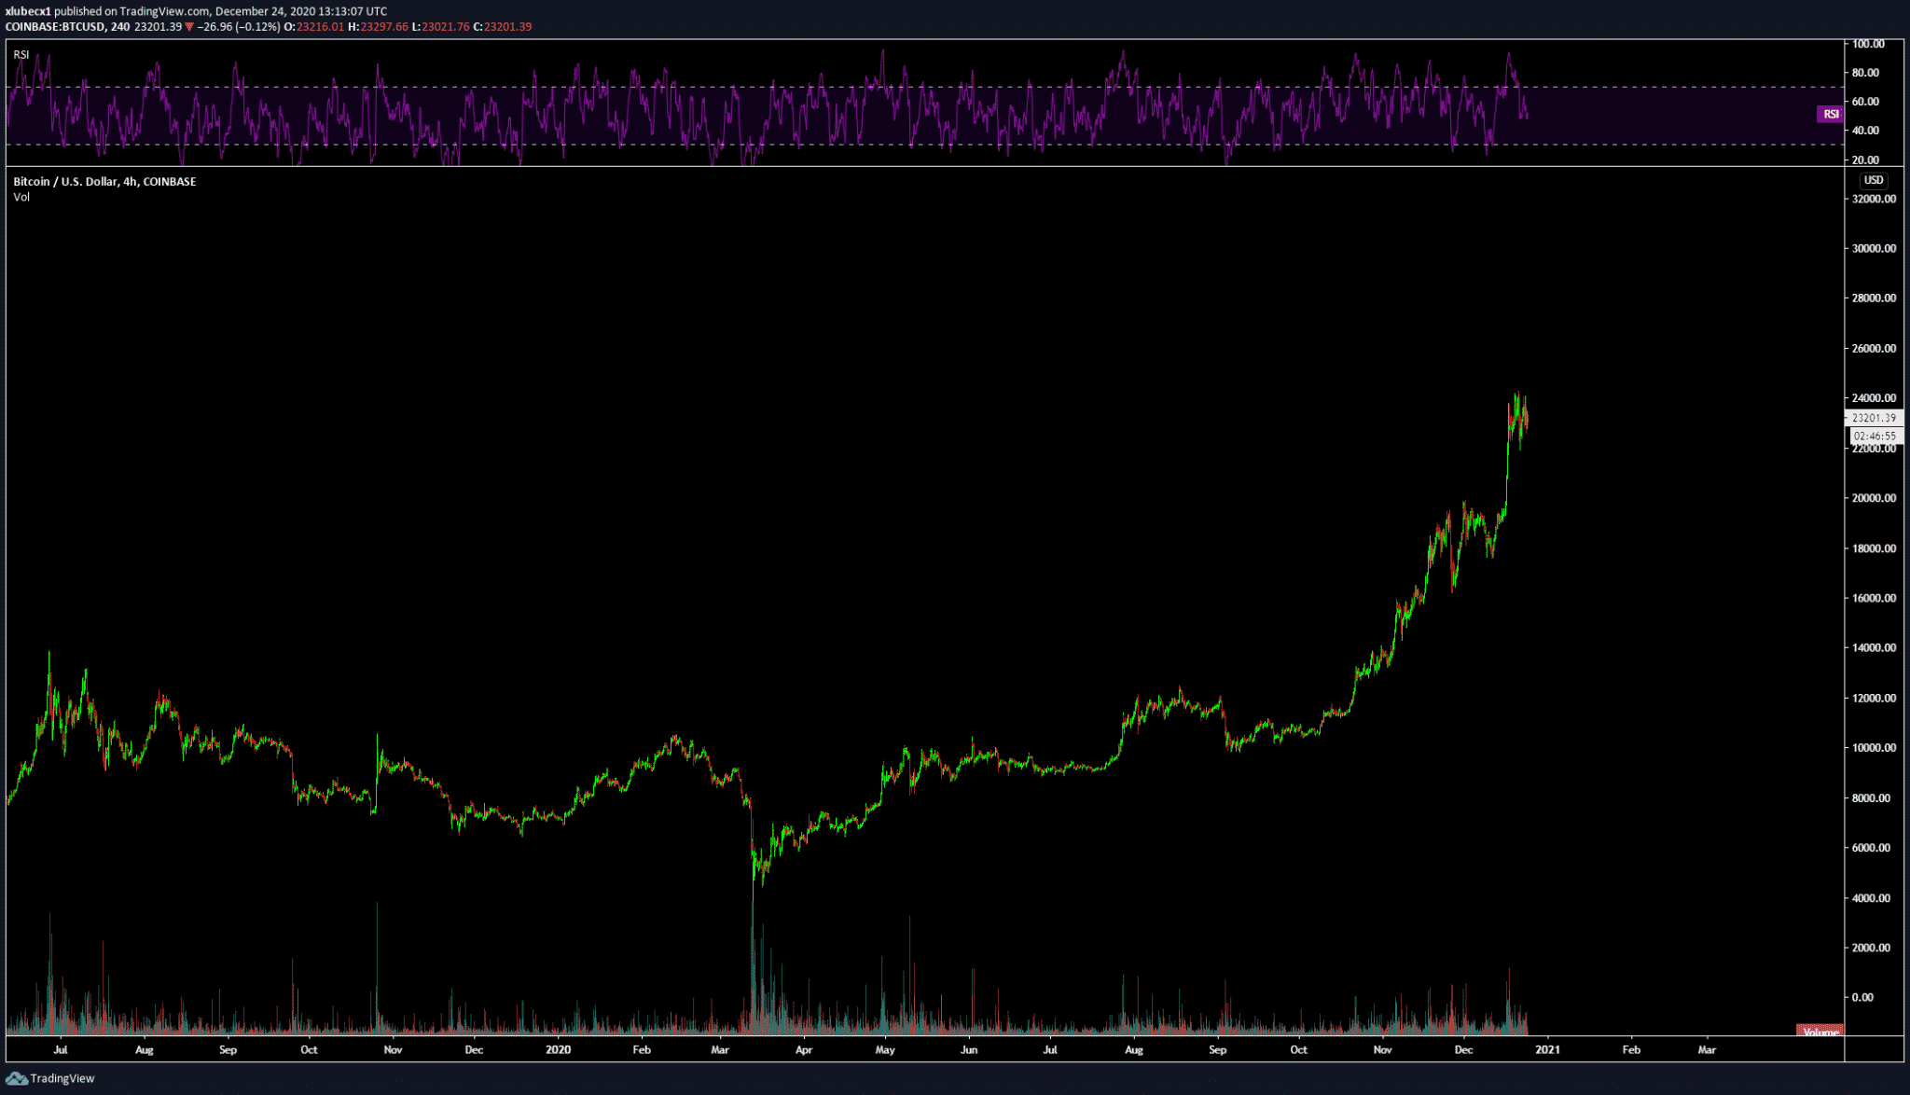Image resolution: width=1910 pixels, height=1095 pixels.
Task: Click the 32000.00 price scale label
Action: tap(1874, 199)
